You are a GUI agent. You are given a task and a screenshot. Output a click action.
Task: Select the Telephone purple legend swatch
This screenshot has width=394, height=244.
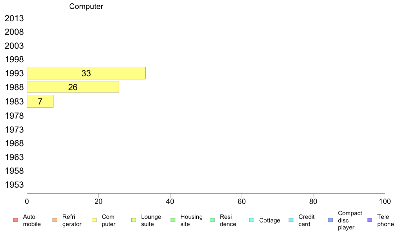pos(370,220)
